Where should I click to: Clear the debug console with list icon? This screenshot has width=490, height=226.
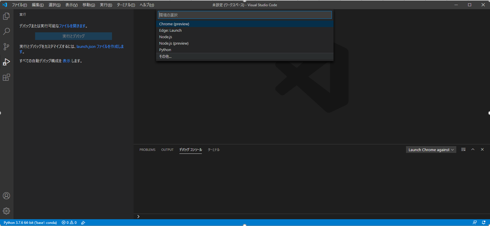tap(463, 150)
